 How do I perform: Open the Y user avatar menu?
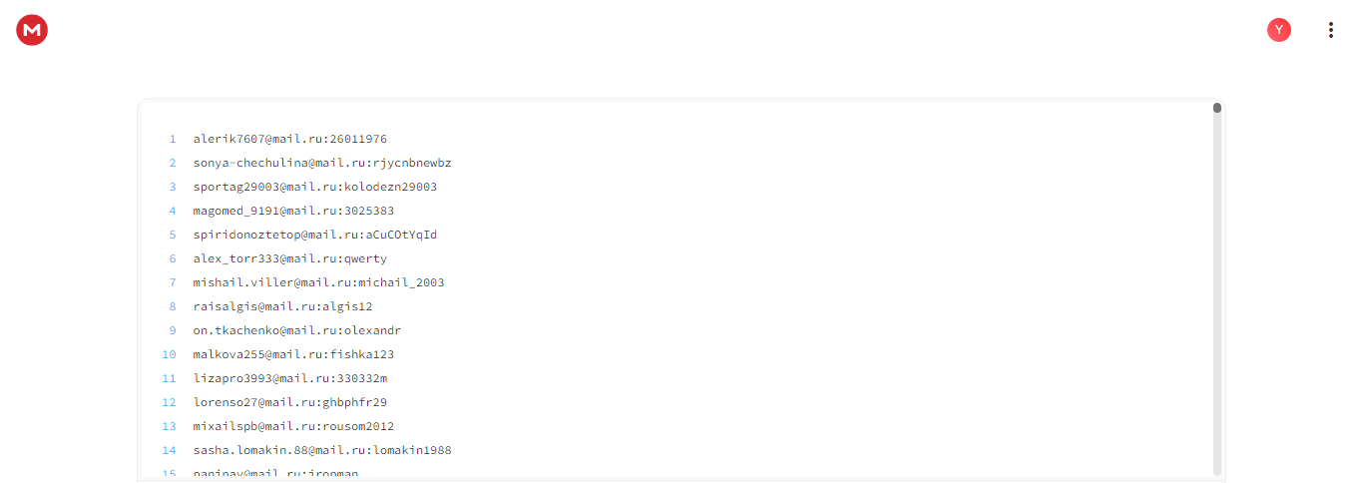[1278, 30]
